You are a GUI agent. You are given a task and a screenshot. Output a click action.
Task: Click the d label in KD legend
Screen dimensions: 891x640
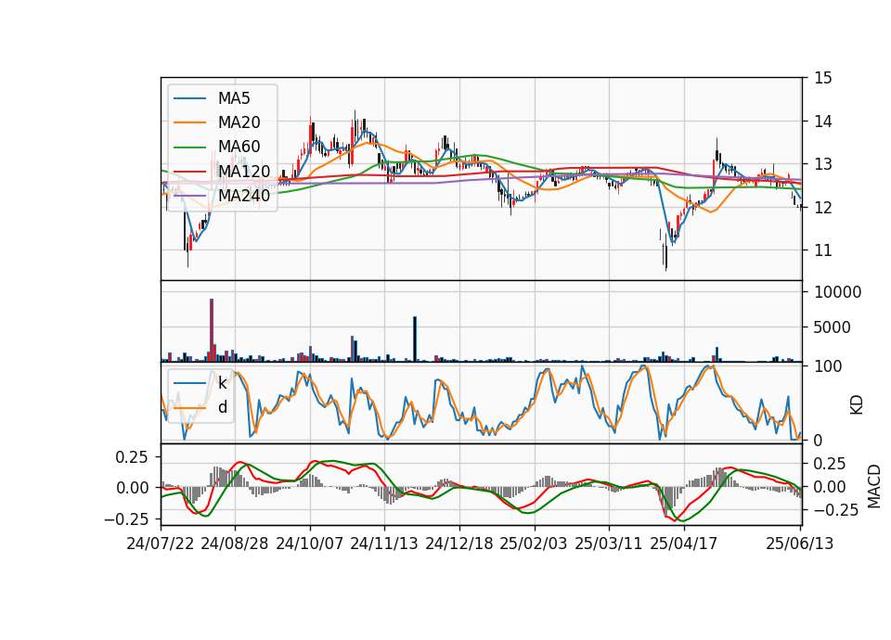223,407
